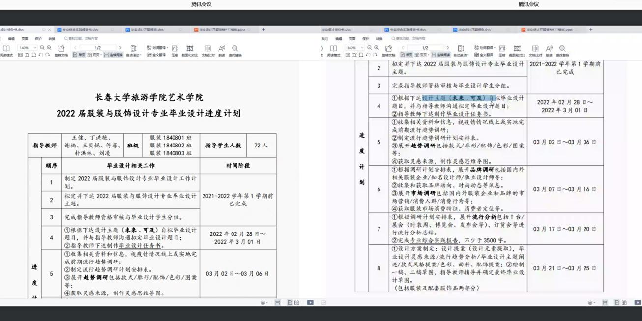
Task: Click undo rotate-left arrow in left window
Action: tap(40, 55)
